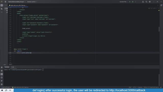Open Code With Me user icon
This screenshot has width=163, height=92.
click(x=143, y=2)
